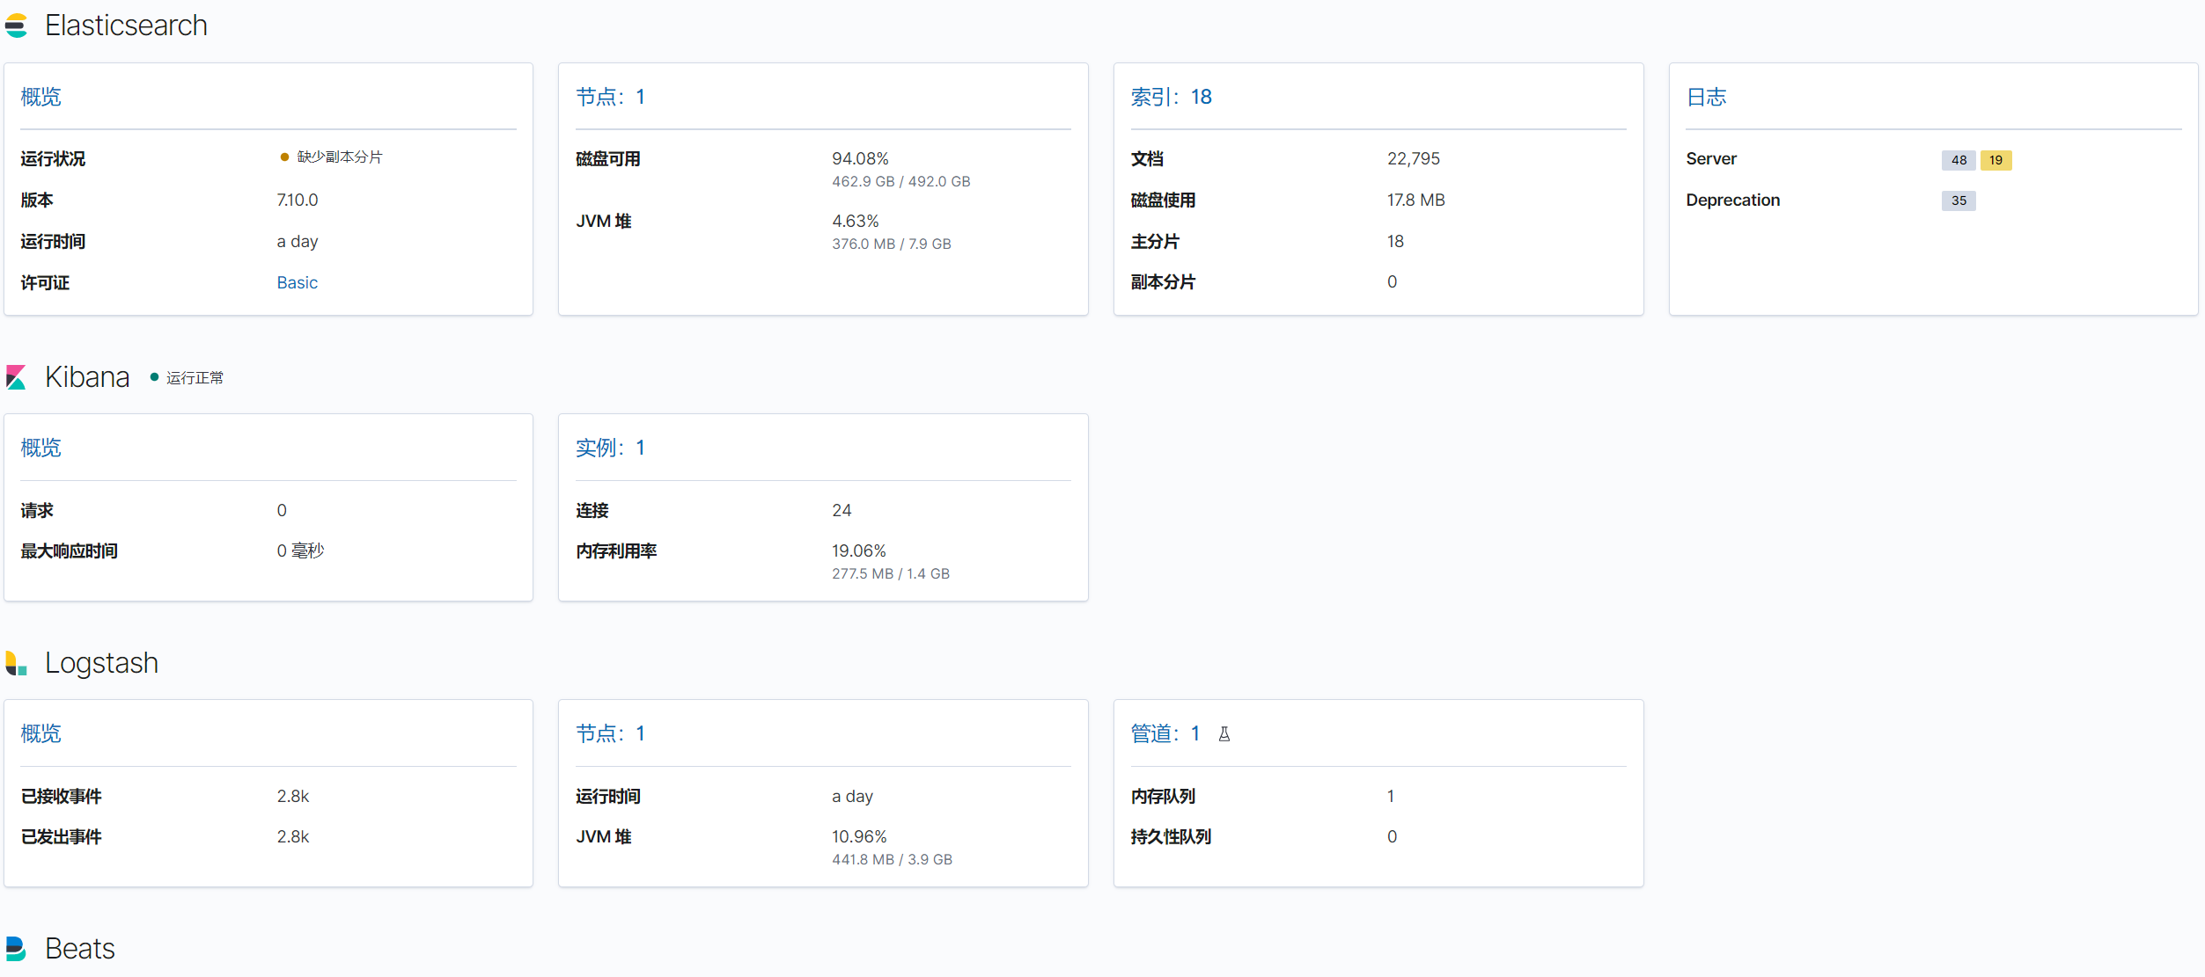Click the green Kibana status dot
The width and height of the screenshot is (2205, 977).
154,377
